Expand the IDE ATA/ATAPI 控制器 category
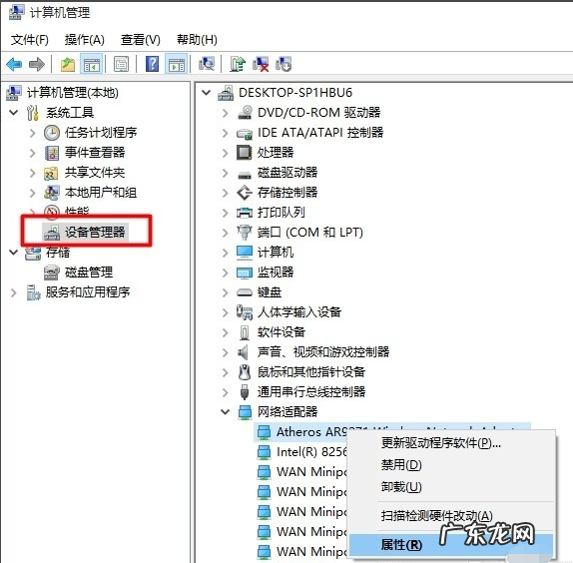This screenshot has height=563, width=573. click(x=226, y=133)
